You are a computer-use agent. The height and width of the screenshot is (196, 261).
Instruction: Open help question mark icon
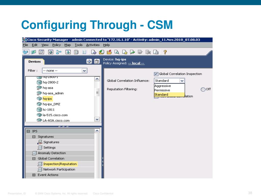pyautogui.click(x=165, y=52)
